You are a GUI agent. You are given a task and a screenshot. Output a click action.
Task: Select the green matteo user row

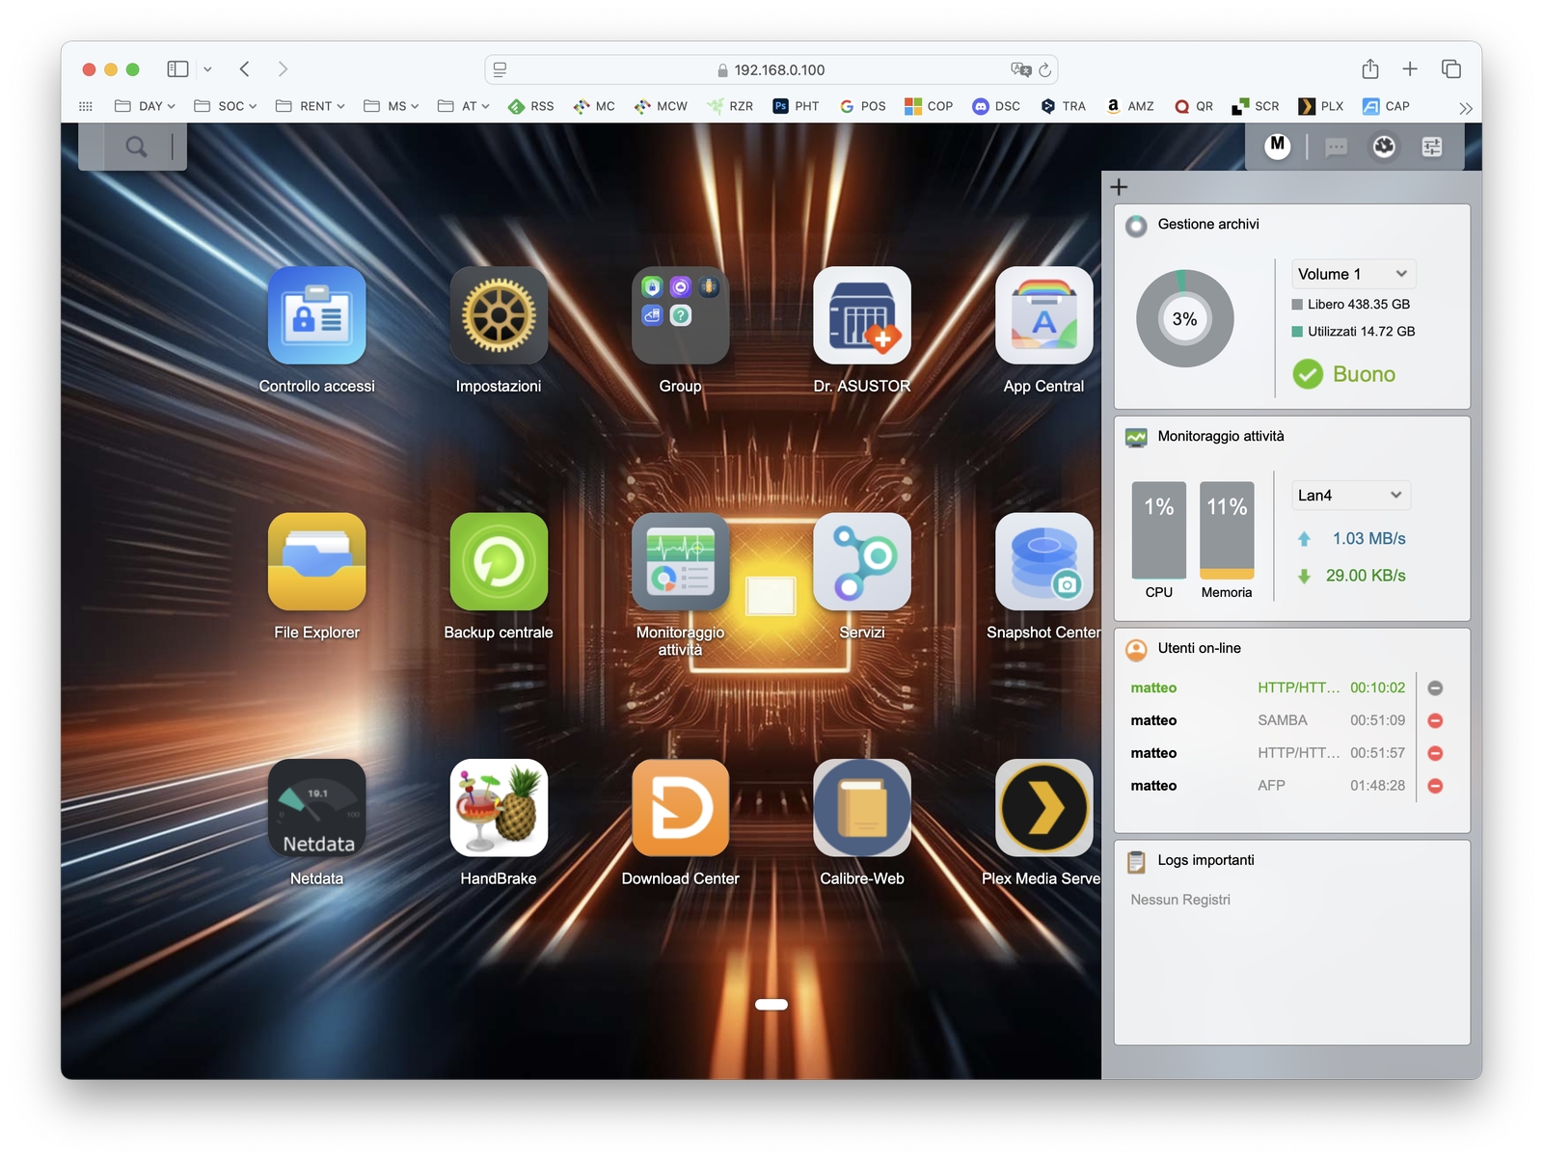coord(1268,688)
